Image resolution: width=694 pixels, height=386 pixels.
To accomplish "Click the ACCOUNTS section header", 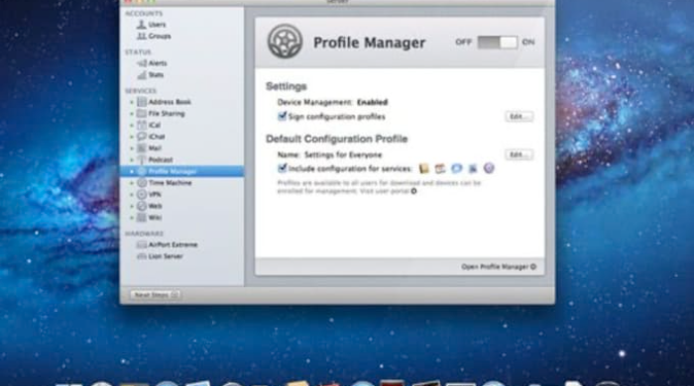I will pos(144,13).
